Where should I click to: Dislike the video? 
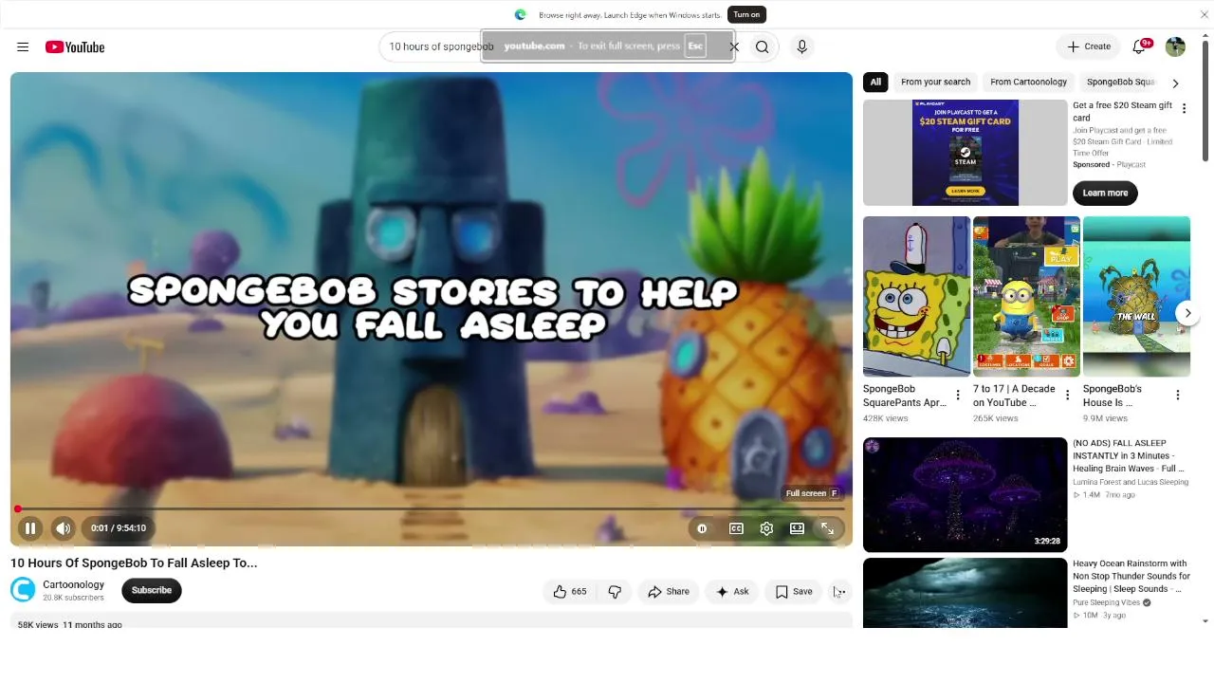click(615, 592)
